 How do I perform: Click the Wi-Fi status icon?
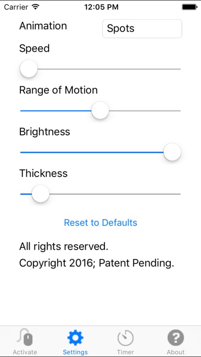(36, 7)
